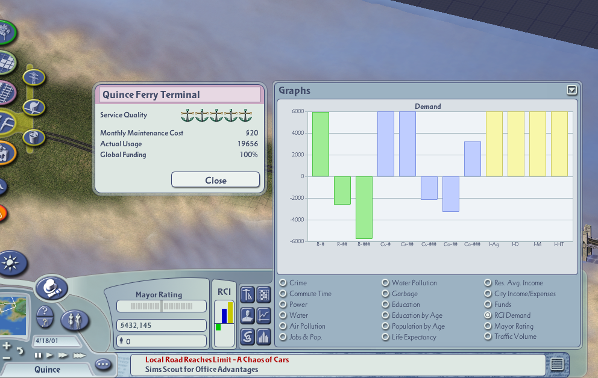Switch to Mayor mode top hat icon
Viewport: 598px width, 378px height.
[x=52, y=288]
